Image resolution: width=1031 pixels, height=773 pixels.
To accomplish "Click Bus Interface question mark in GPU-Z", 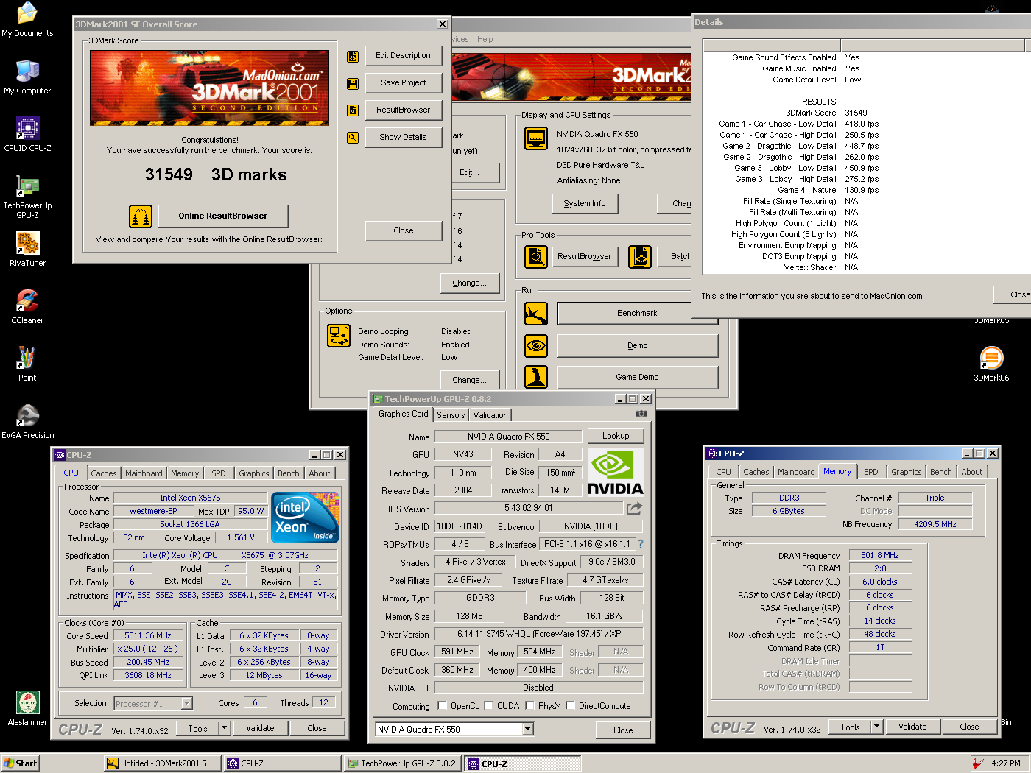I will [640, 544].
